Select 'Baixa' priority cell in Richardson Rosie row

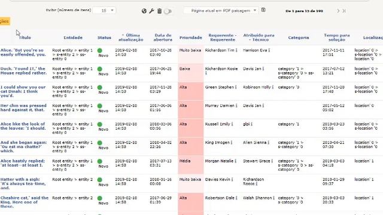[190, 73]
